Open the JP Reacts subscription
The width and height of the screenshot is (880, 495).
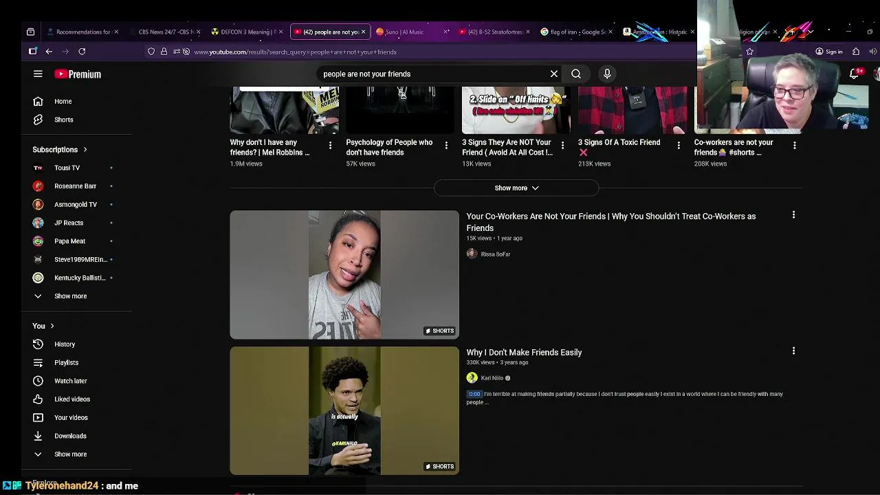[x=69, y=223]
